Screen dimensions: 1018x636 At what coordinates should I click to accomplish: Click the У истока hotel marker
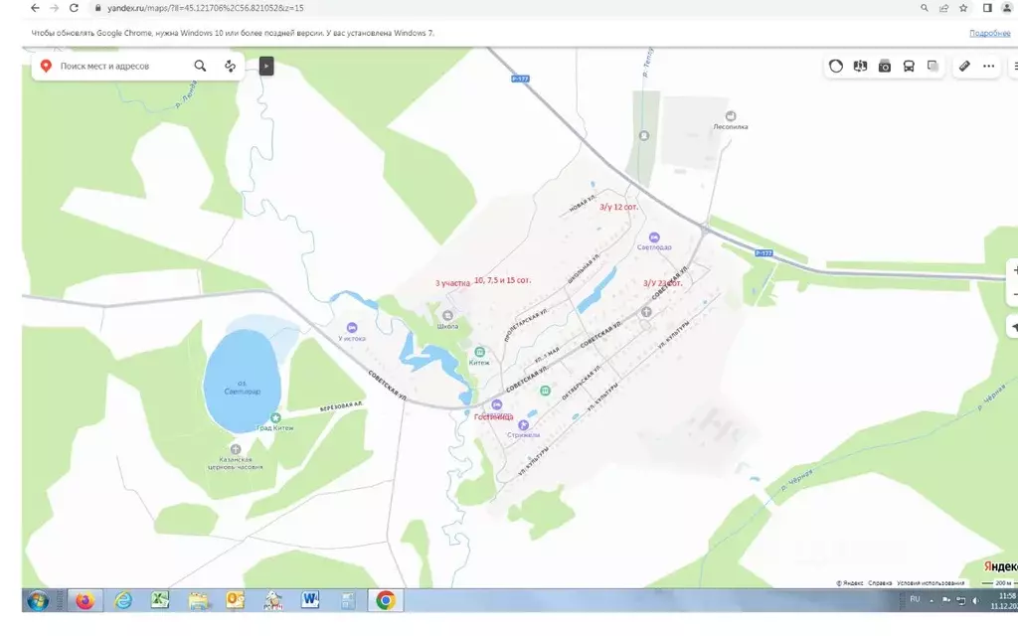(351, 328)
